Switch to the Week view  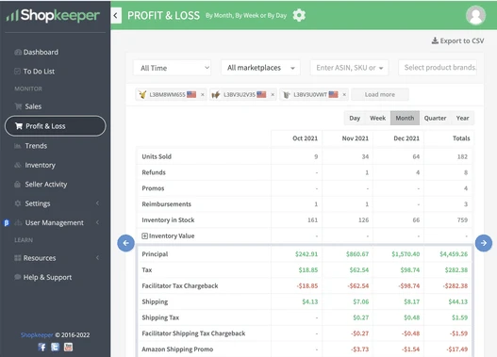(x=378, y=118)
